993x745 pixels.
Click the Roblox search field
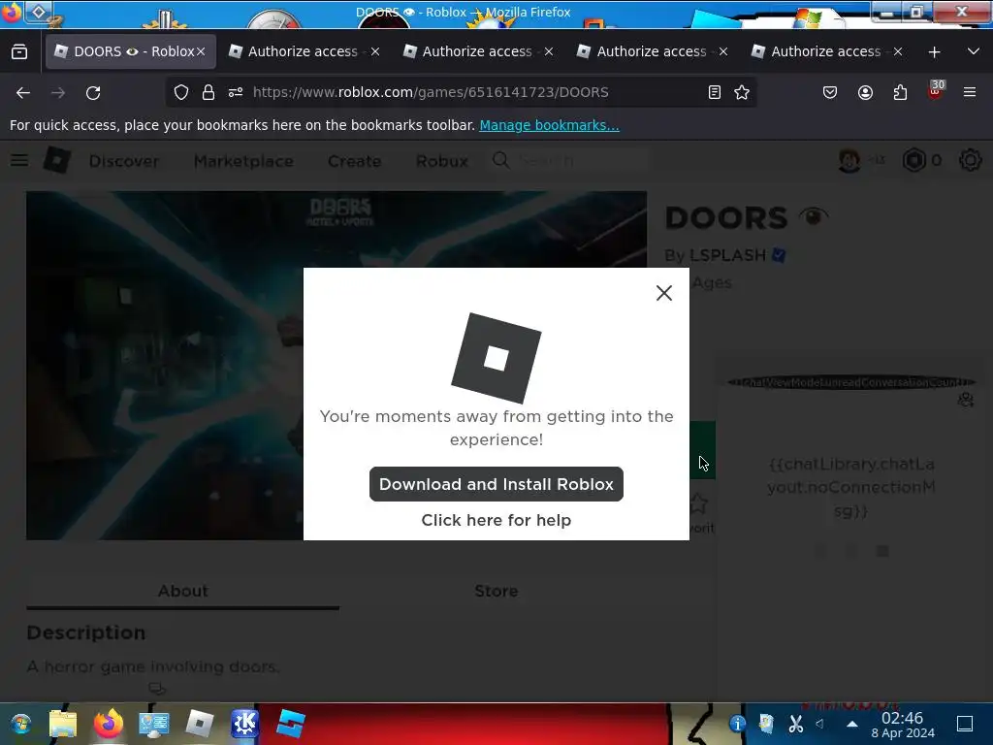570,161
